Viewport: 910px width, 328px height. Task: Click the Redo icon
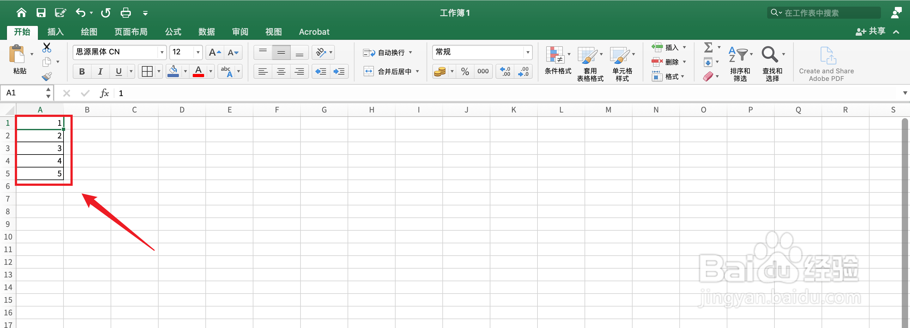(x=106, y=13)
